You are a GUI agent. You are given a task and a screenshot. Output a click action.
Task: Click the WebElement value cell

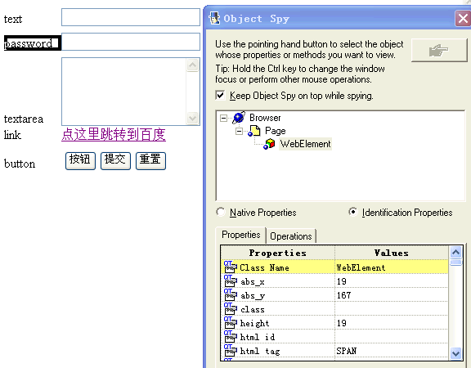[x=392, y=267]
